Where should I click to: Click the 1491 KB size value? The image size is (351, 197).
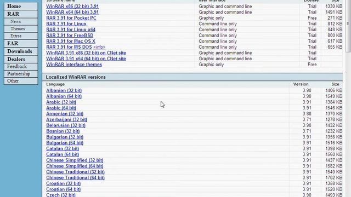(334, 12)
